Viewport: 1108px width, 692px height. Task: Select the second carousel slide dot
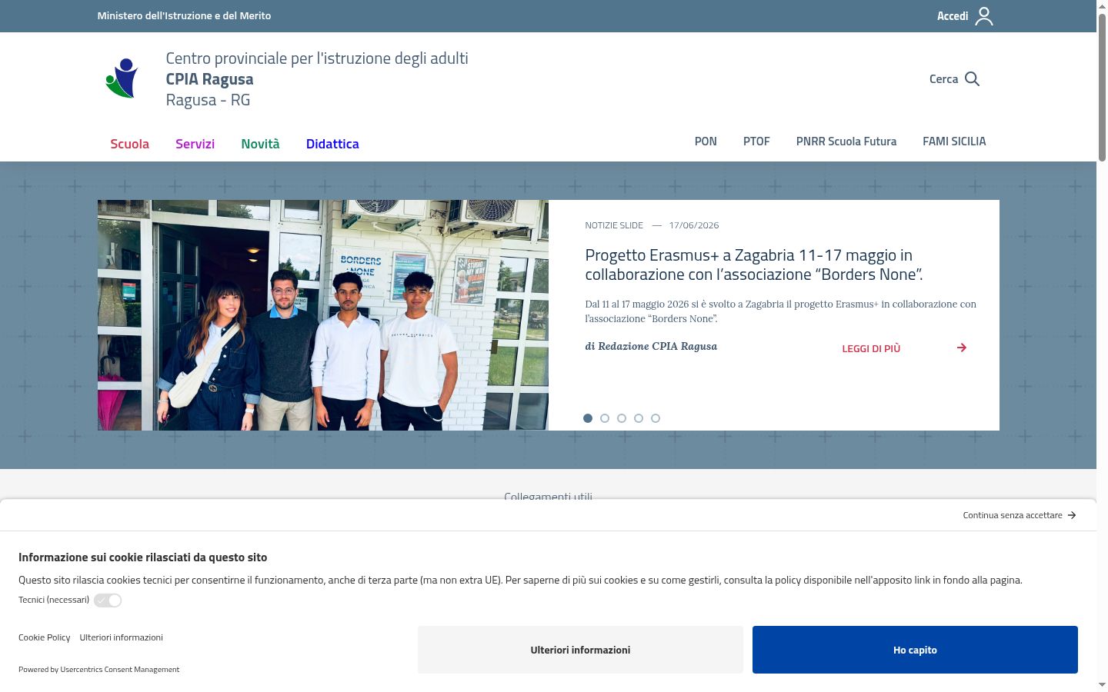point(605,418)
